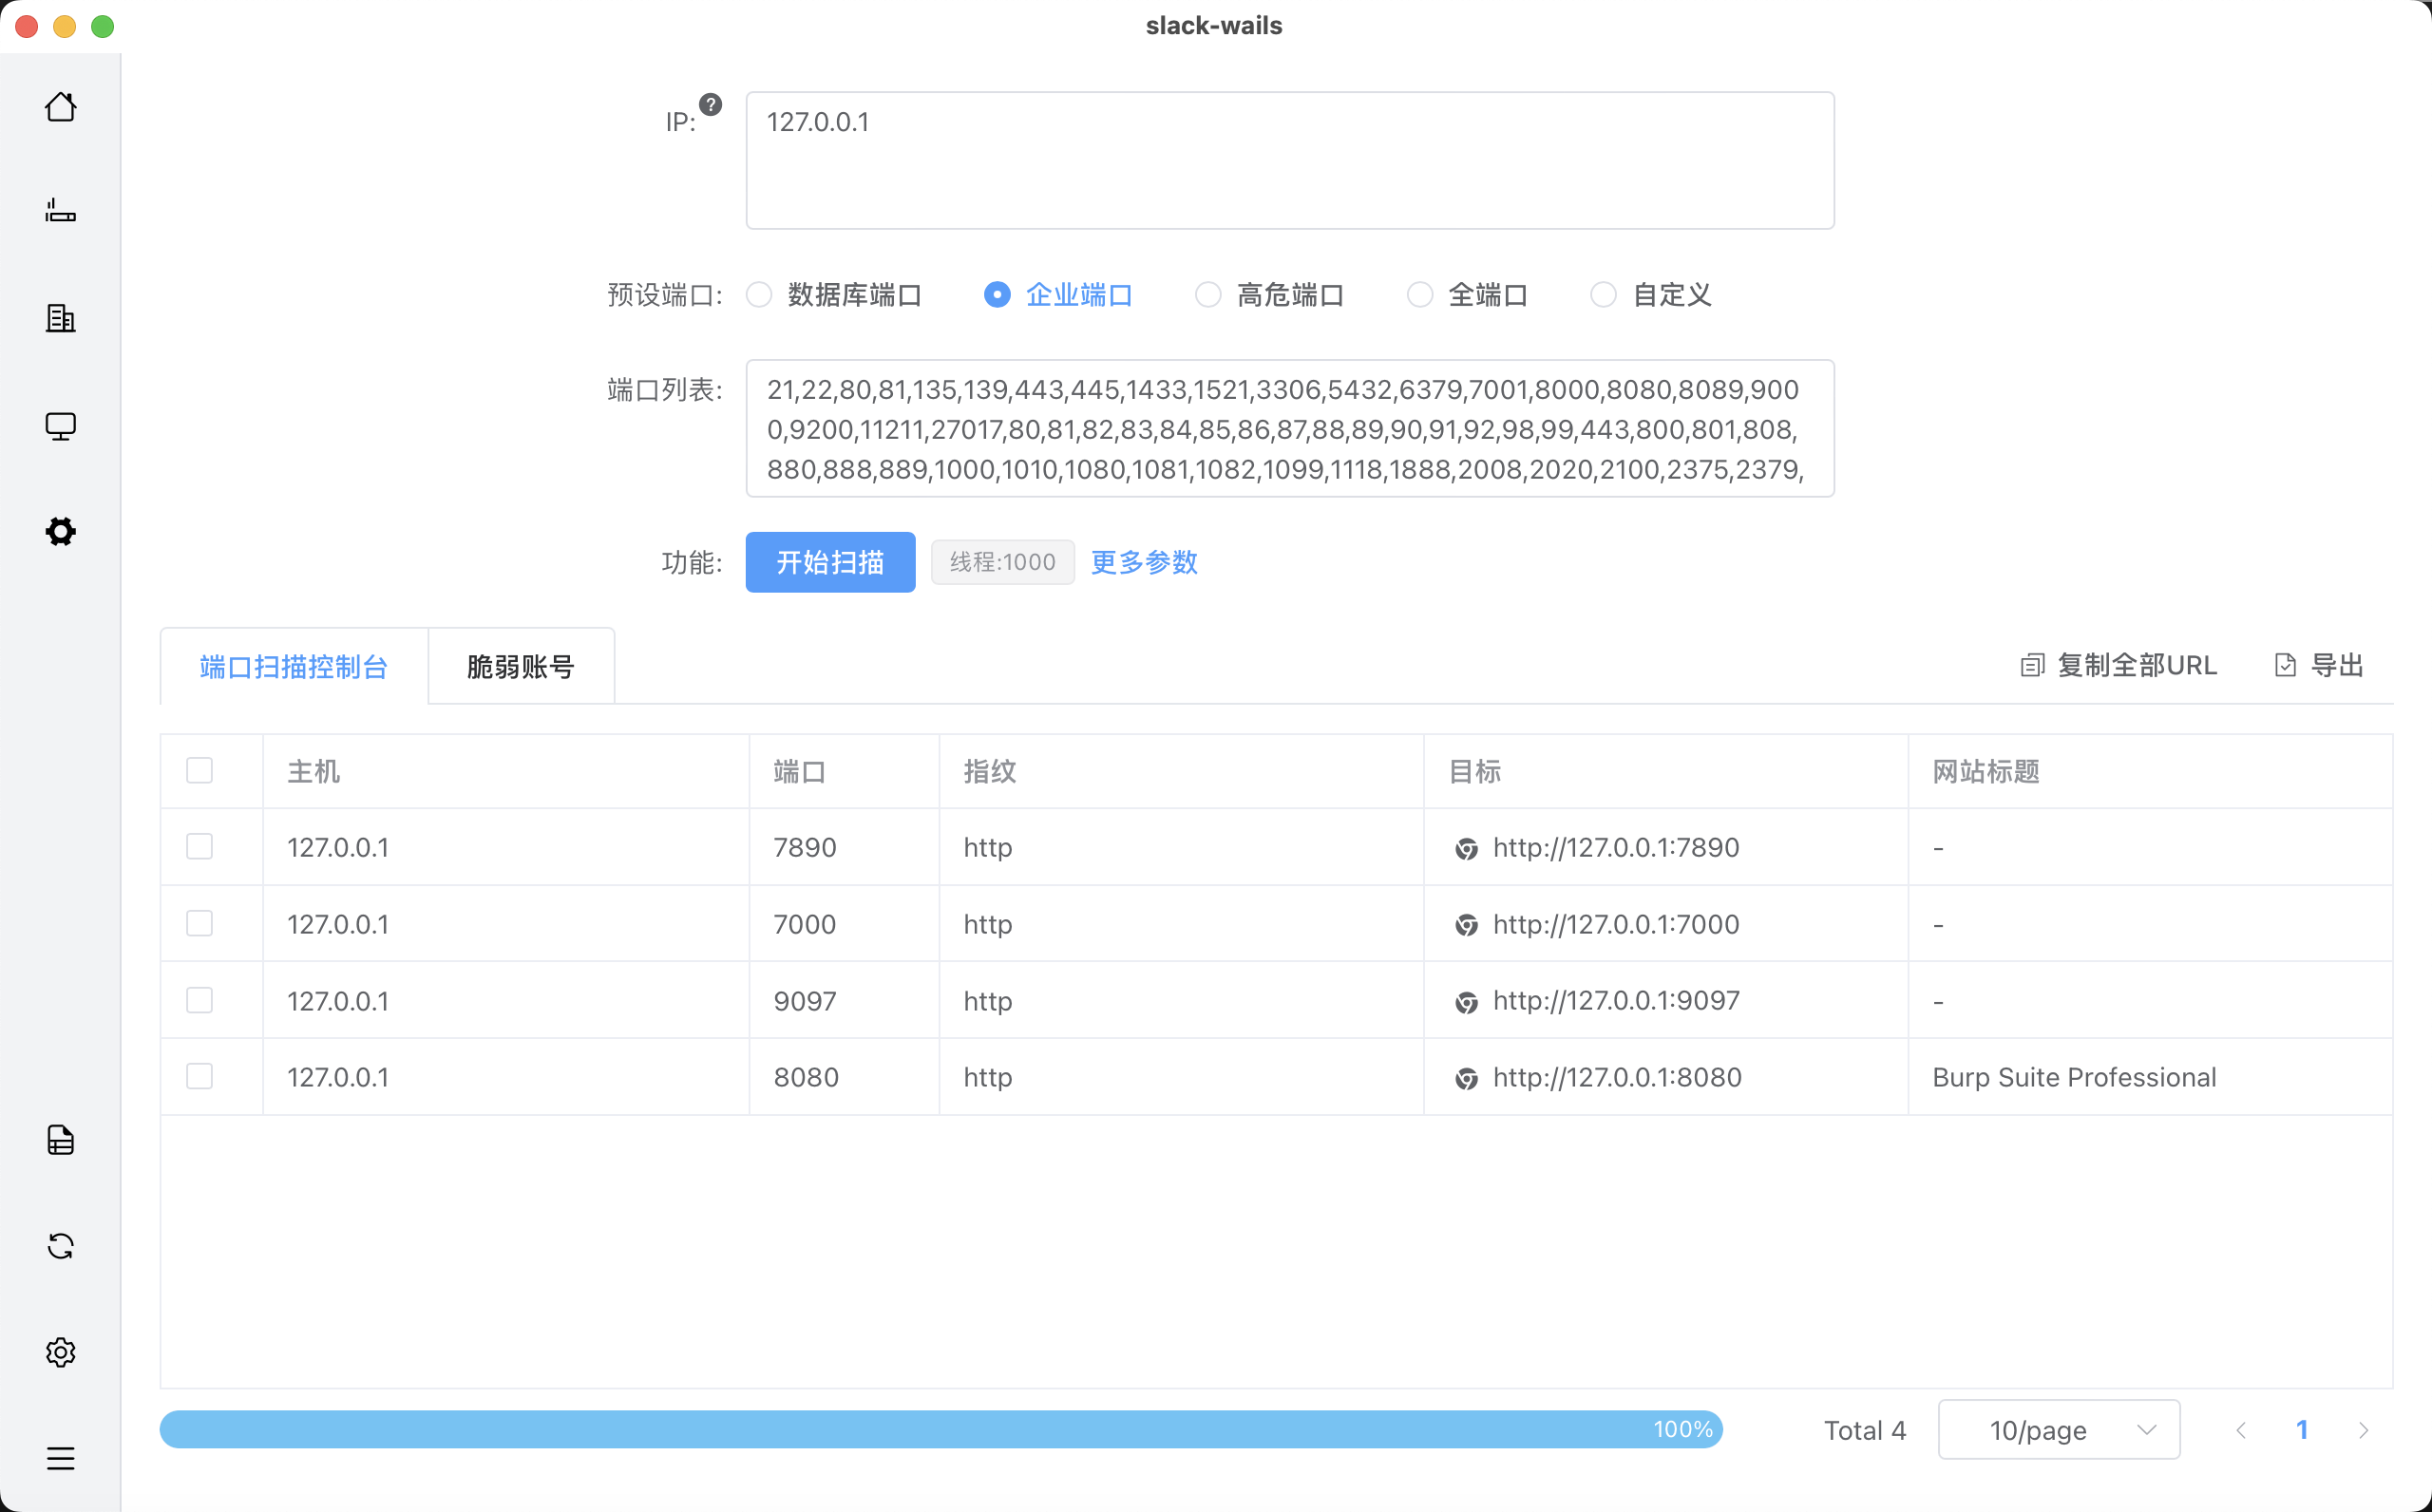
Task: Select the monitor sidebar icon
Action: [x=60, y=426]
